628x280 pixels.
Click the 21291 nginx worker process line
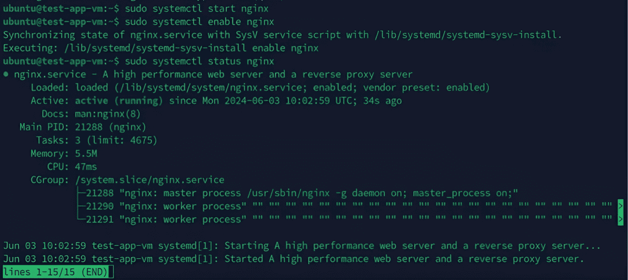coord(344,219)
